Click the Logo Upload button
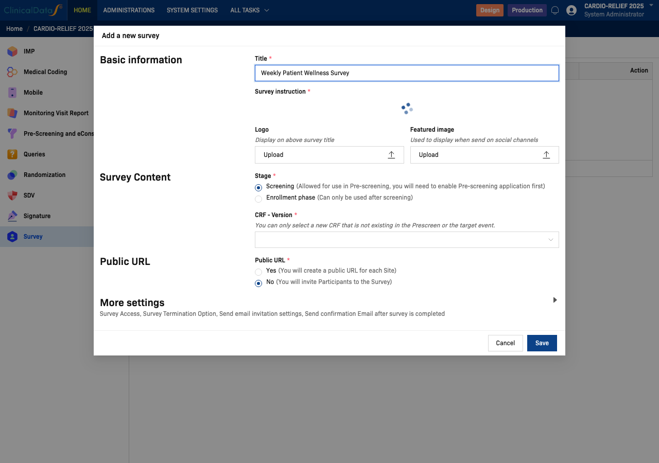The image size is (659, 463). (x=329, y=155)
